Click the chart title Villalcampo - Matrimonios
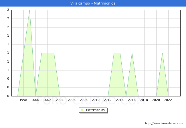The image size is (186, 128). point(93,3)
